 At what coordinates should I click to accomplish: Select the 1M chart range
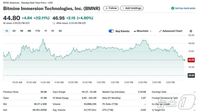pyautogui.click(x=22, y=31)
